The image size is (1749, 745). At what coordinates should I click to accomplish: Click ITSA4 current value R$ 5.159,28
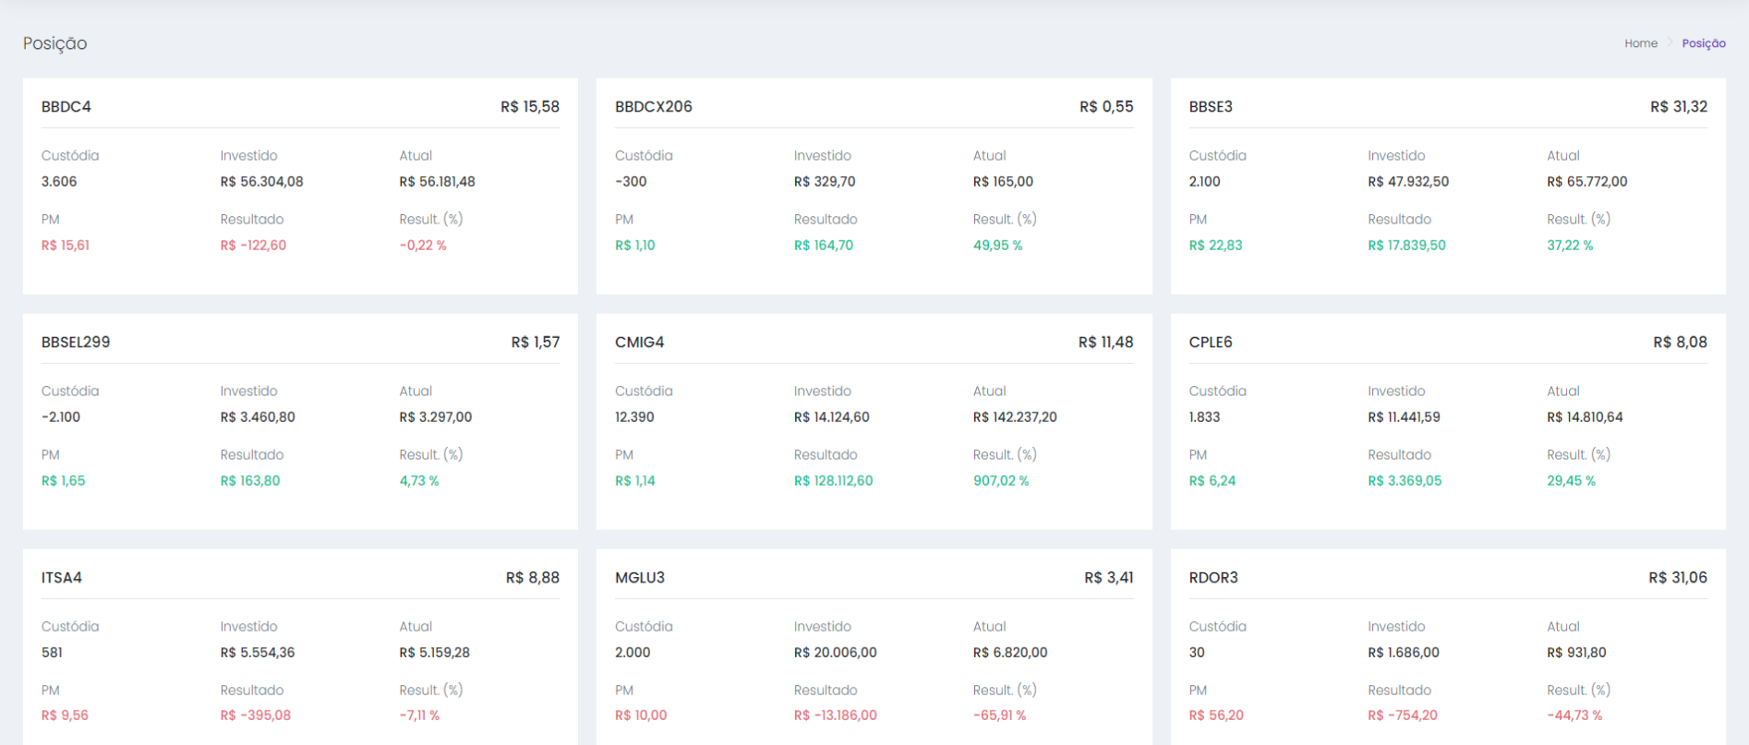point(435,653)
